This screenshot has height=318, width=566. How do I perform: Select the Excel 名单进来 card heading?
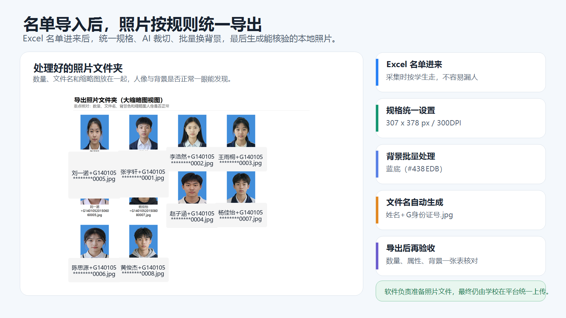[x=414, y=64]
